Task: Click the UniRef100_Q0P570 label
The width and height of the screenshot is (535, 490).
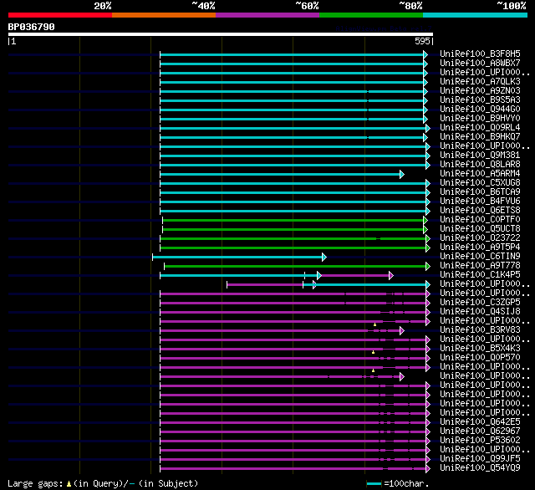Action: [480, 358]
